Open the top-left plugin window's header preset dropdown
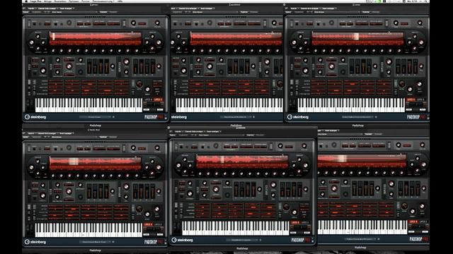The image size is (453, 254). click(74, 12)
